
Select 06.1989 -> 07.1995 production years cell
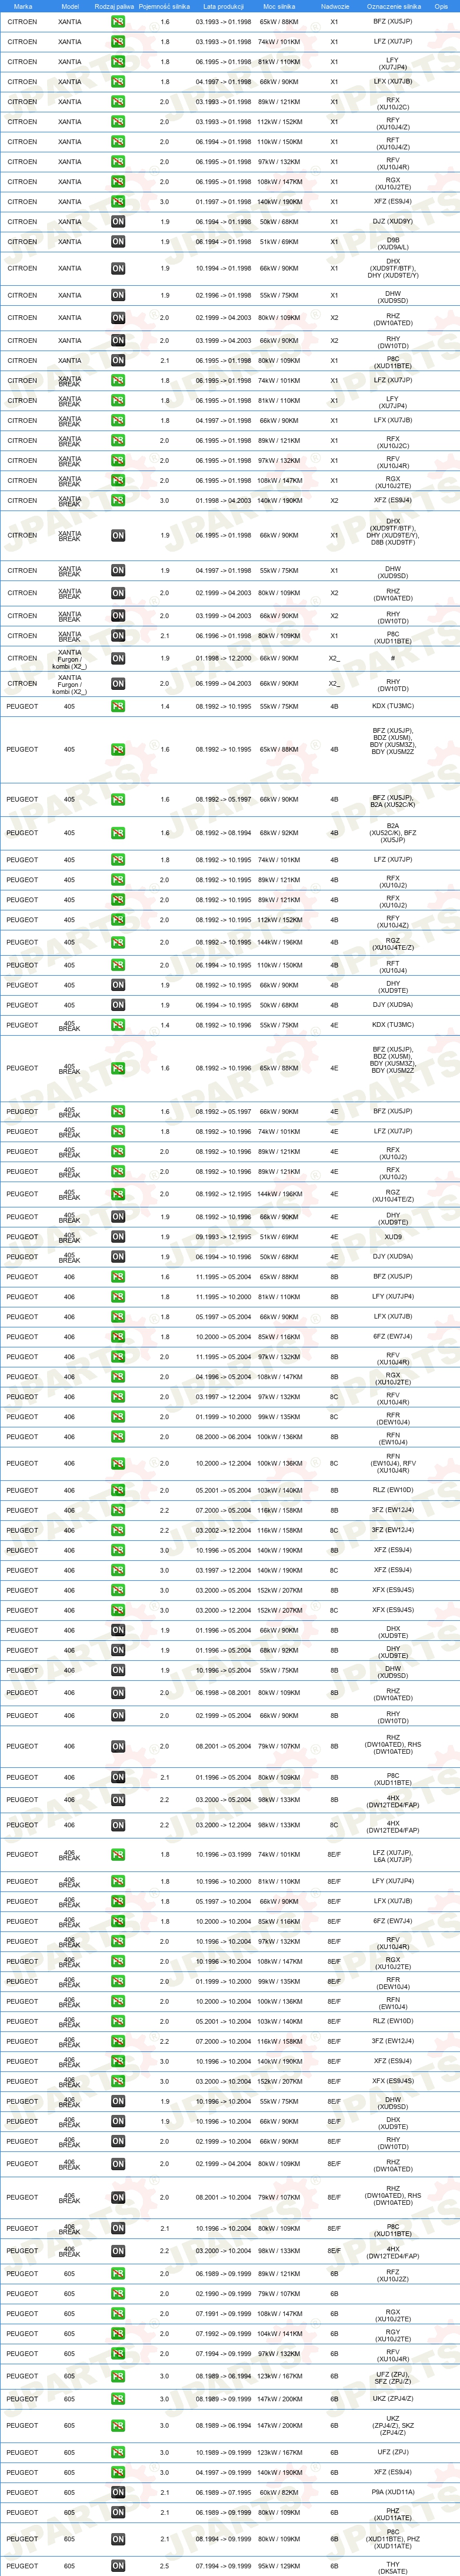[223, 2493]
